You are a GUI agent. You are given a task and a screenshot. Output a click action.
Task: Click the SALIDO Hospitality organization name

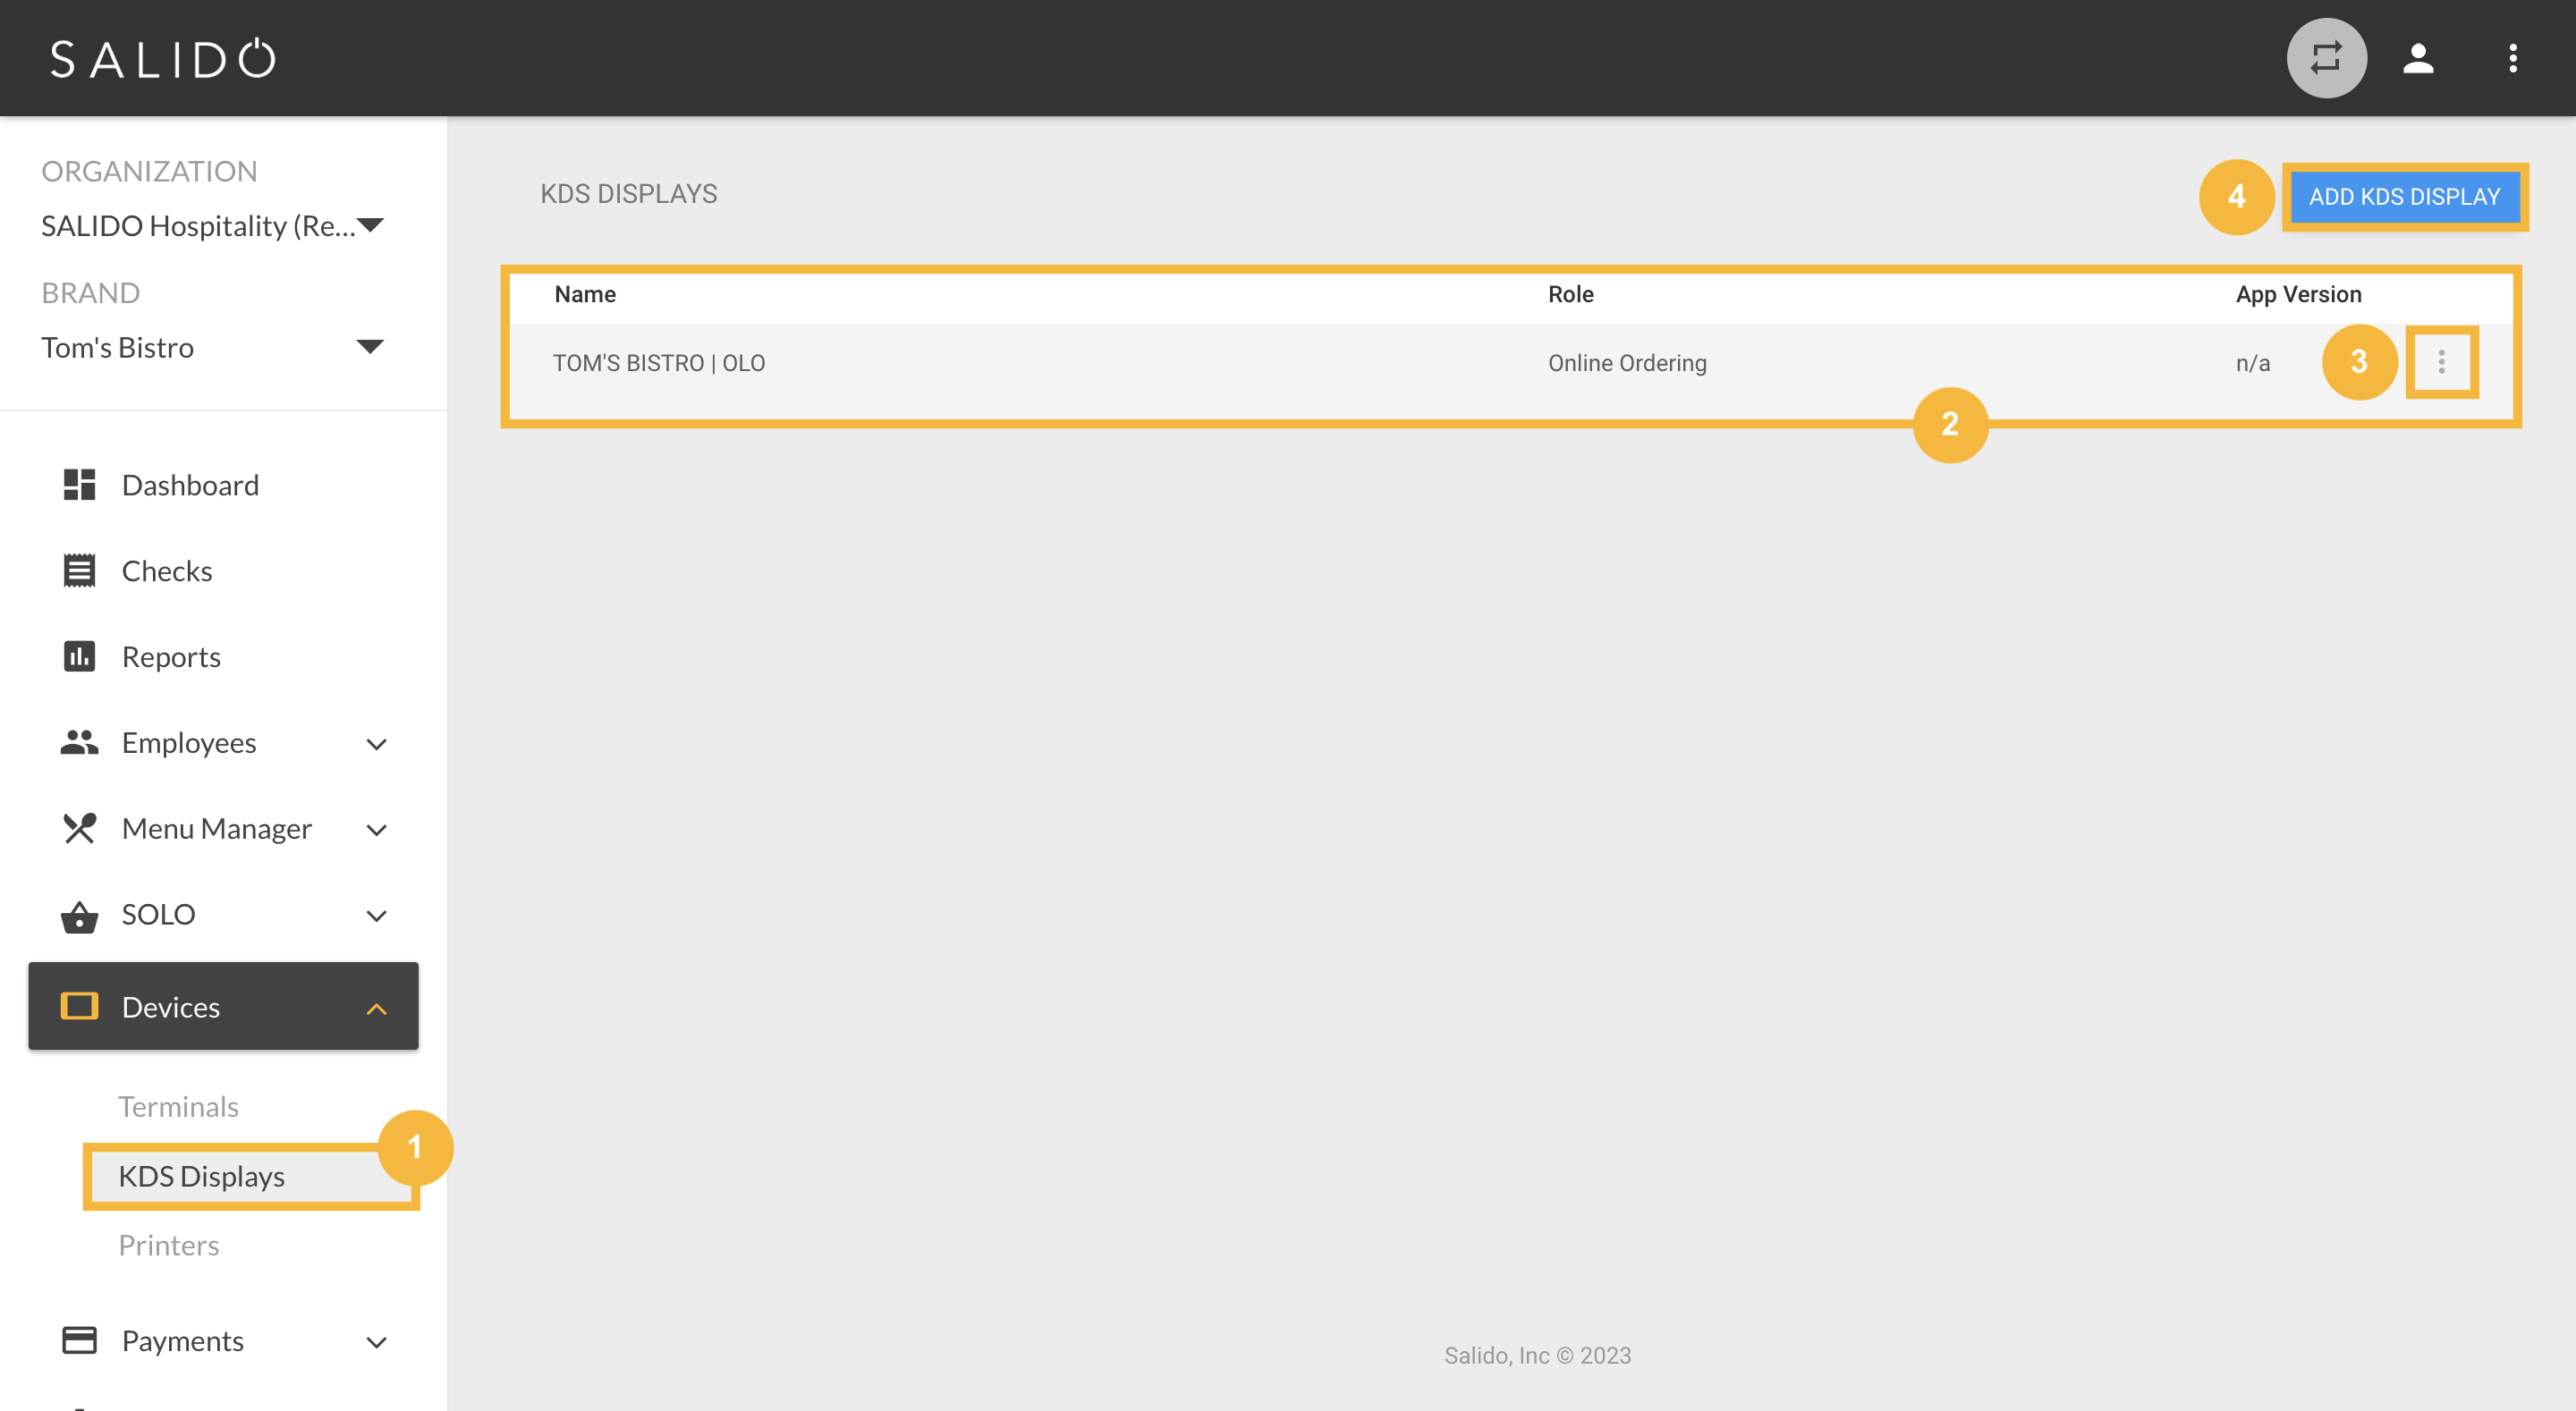(x=198, y=226)
